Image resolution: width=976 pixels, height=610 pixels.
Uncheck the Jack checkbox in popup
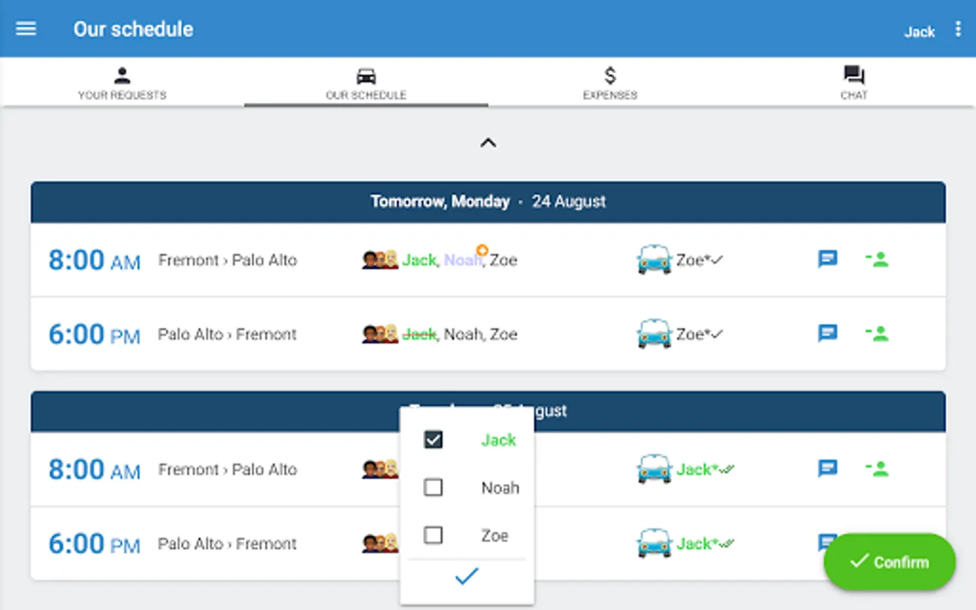click(433, 440)
